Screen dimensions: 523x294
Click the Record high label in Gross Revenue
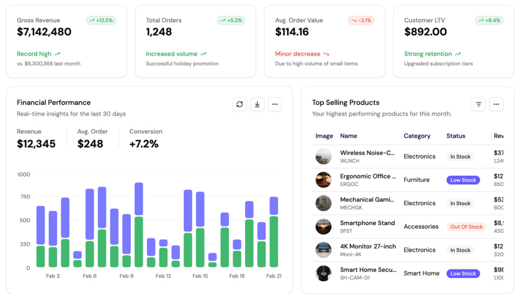[x=34, y=54]
